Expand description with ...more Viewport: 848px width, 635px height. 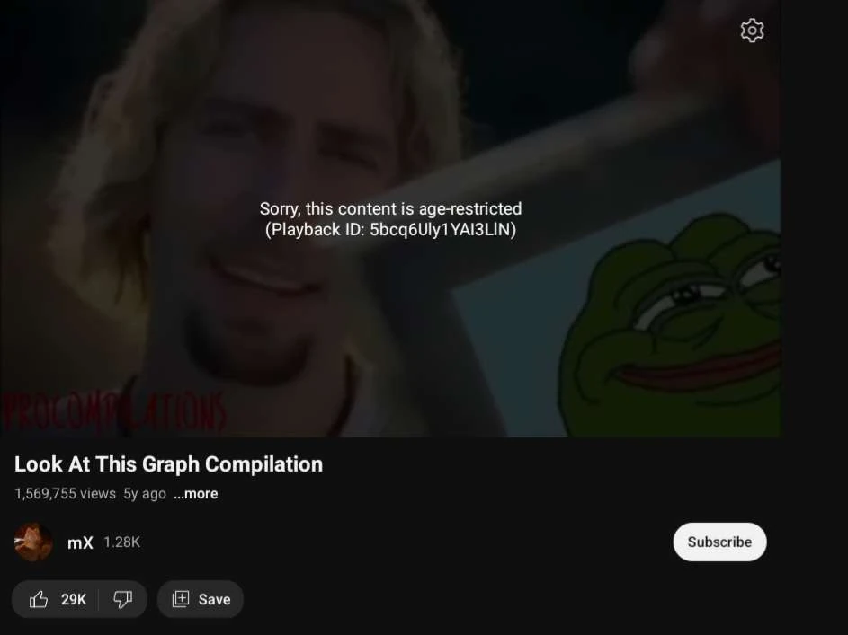[x=196, y=493]
